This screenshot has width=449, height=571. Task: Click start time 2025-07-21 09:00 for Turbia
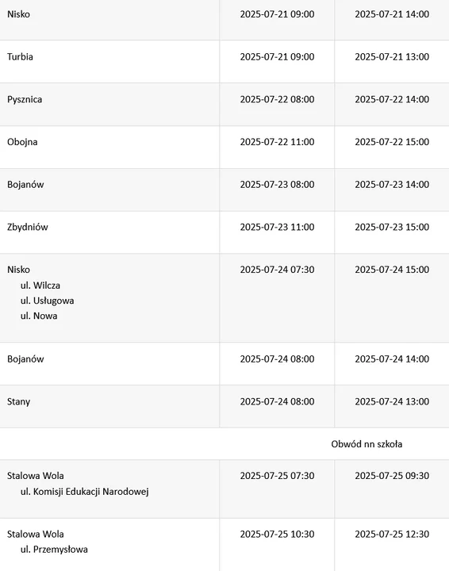[x=277, y=57]
